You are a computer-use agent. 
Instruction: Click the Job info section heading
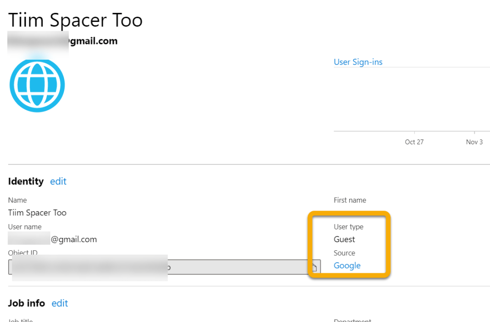26,303
